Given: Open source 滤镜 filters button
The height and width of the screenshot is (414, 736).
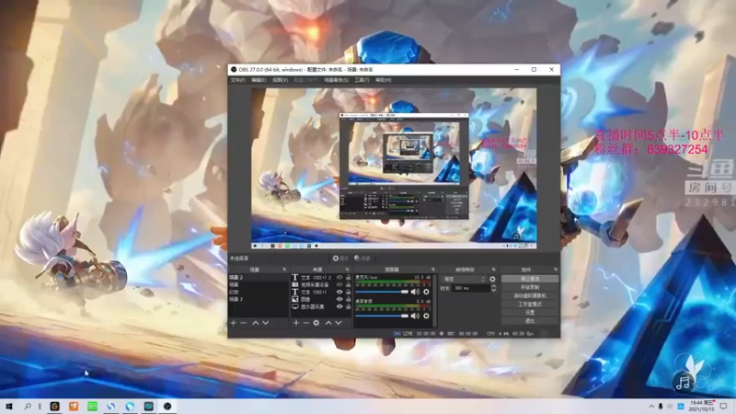Looking at the screenshot, I should click(362, 259).
